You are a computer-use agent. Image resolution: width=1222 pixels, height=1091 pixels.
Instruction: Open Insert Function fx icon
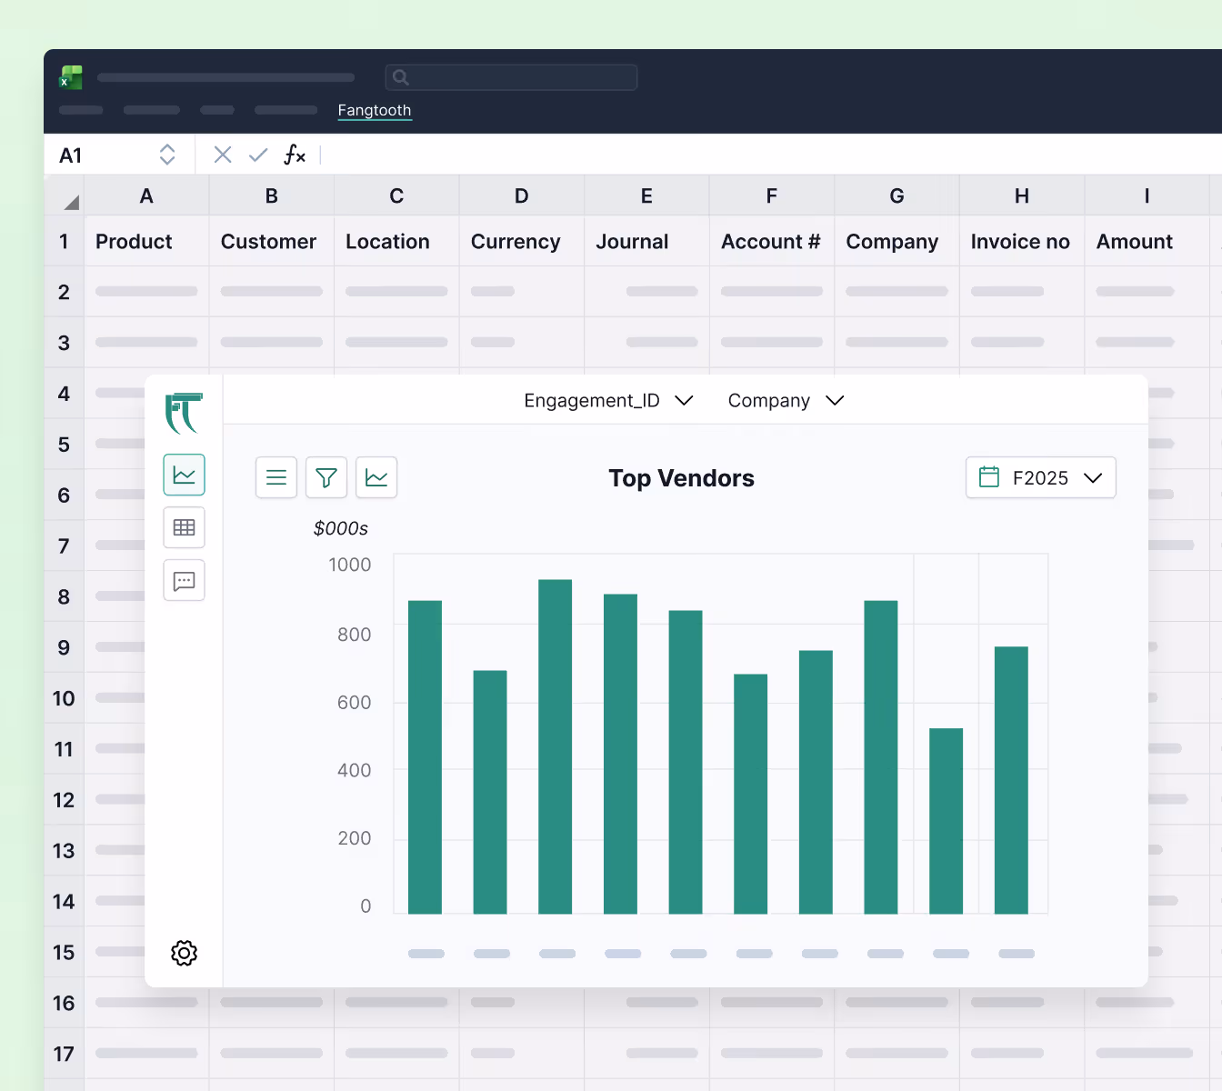(x=294, y=155)
